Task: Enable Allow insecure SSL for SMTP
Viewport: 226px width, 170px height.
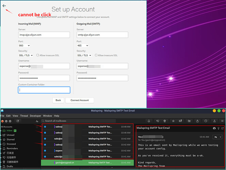Action: pos(96,55)
